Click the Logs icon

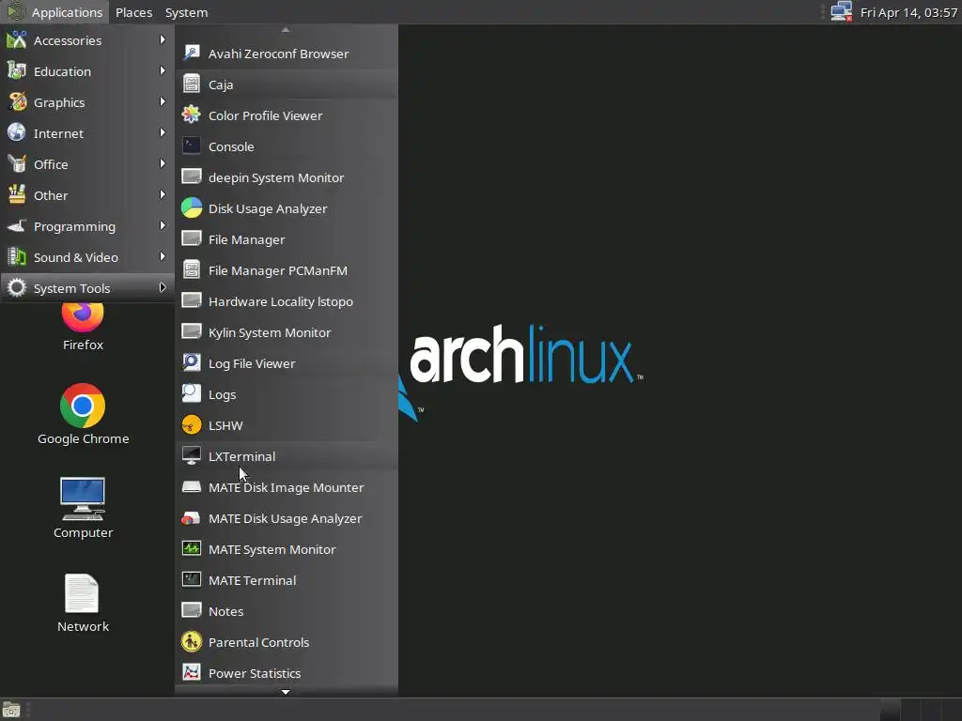pos(192,393)
